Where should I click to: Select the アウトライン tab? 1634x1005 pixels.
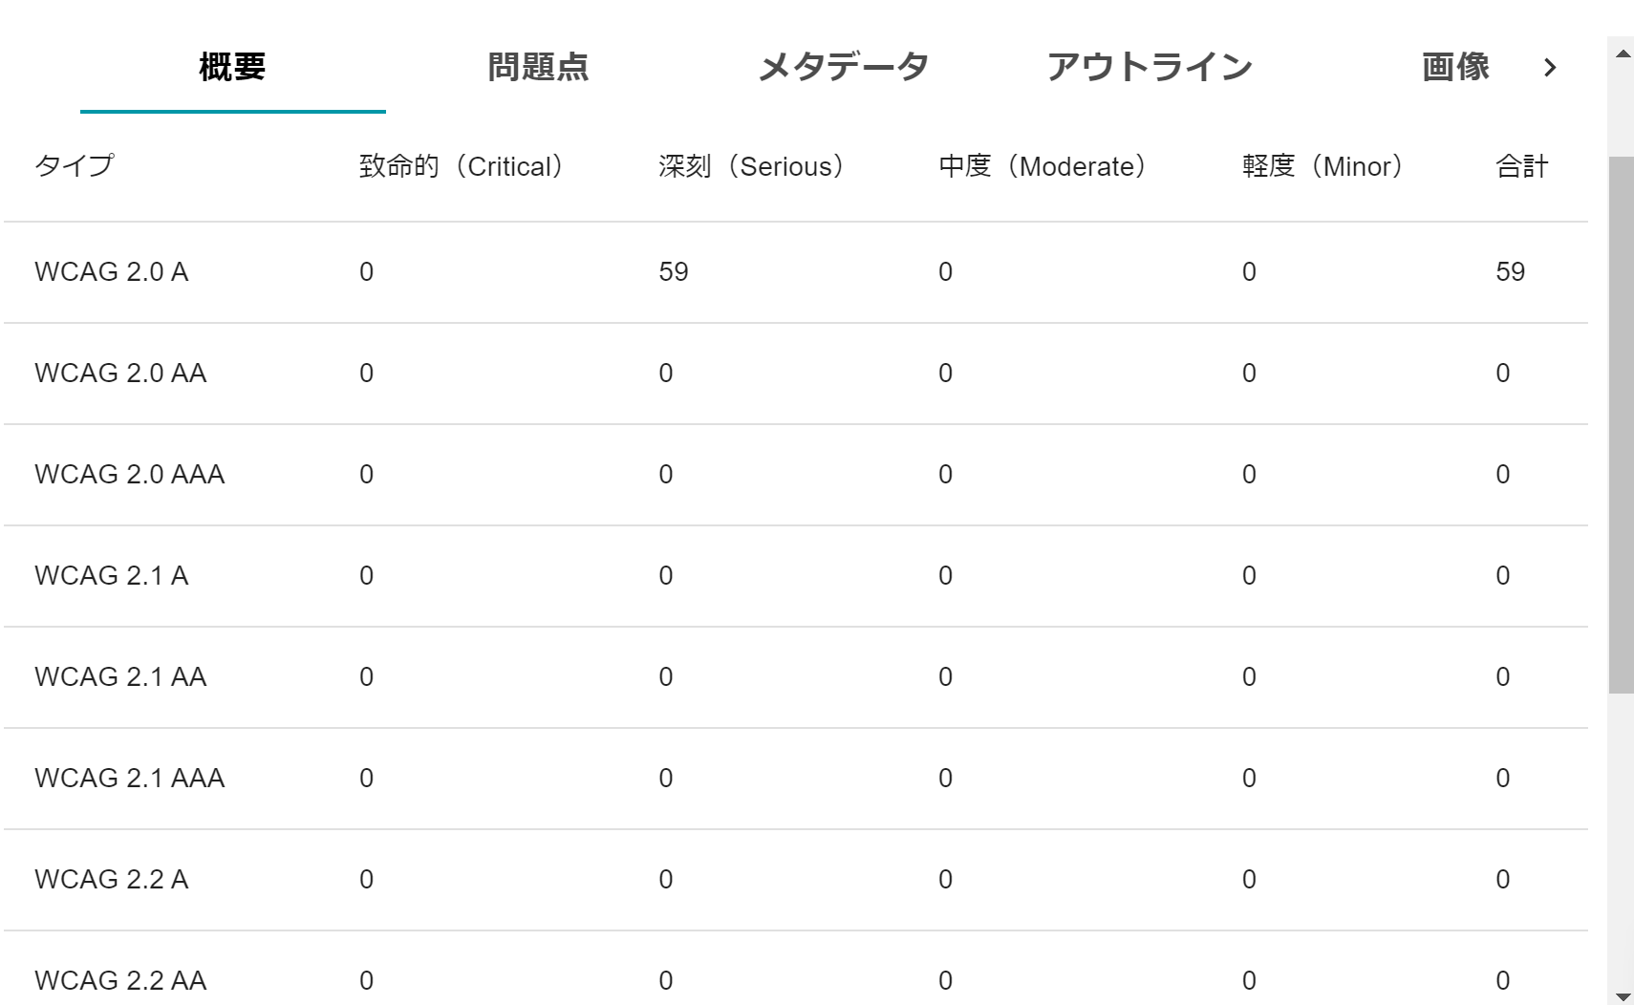tap(1150, 67)
